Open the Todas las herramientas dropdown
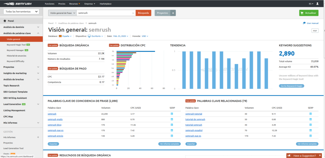 tap(21, 12)
